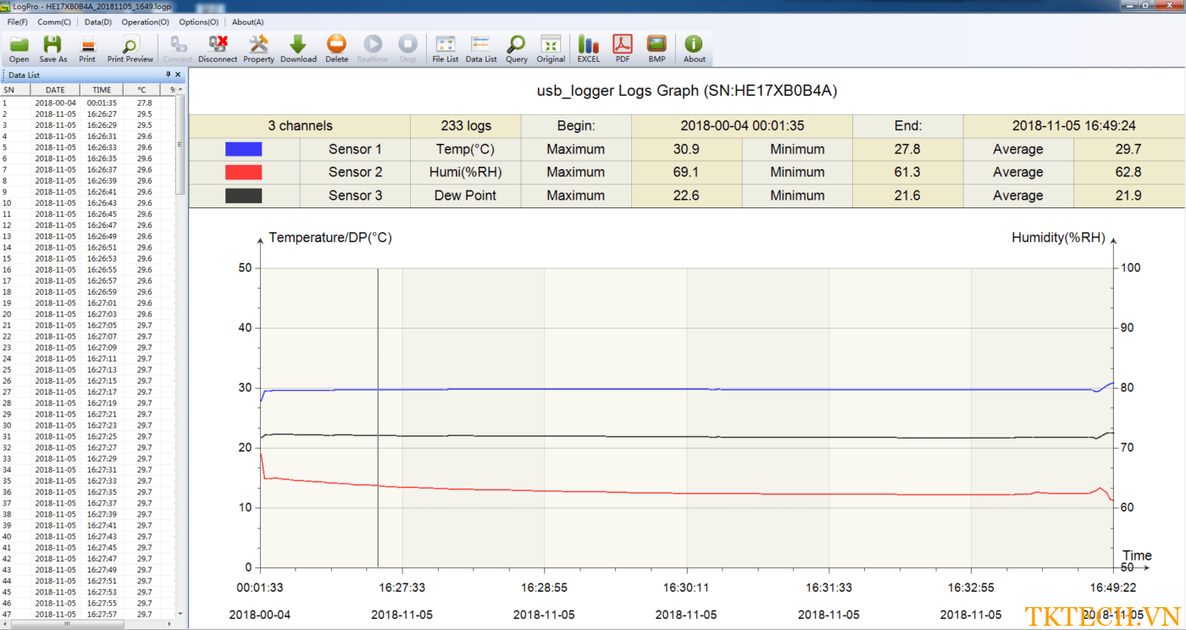Close the Data List panel
This screenshot has height=630, width=1186.
click(178, 75)
